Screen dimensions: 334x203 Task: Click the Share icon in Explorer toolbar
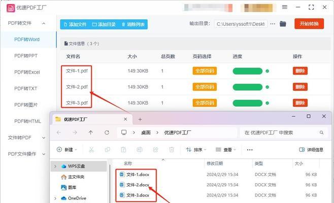155,150
